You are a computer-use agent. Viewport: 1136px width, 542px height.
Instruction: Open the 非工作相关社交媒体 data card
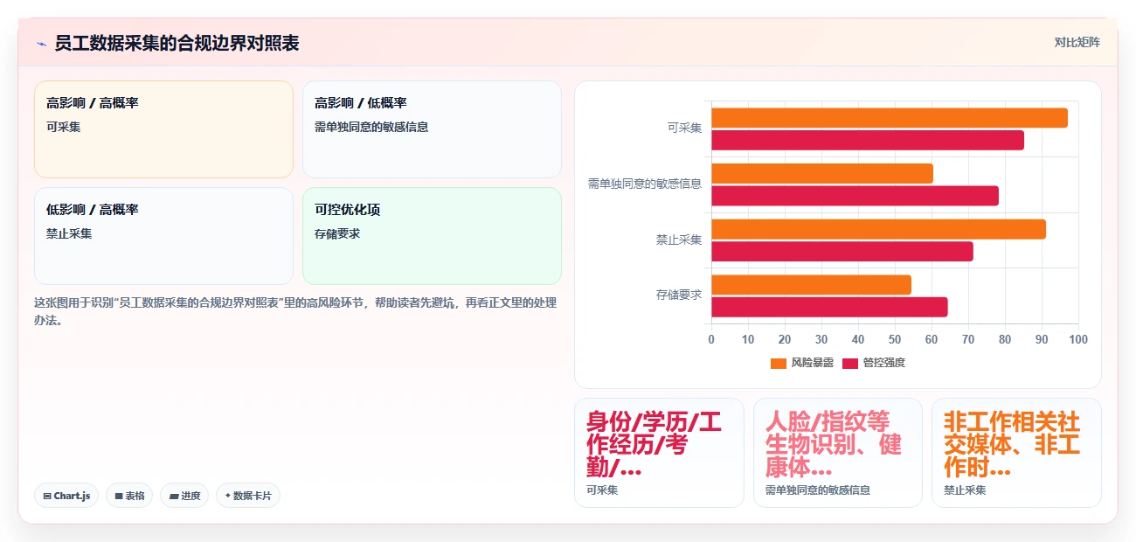tap(1016, 453)
